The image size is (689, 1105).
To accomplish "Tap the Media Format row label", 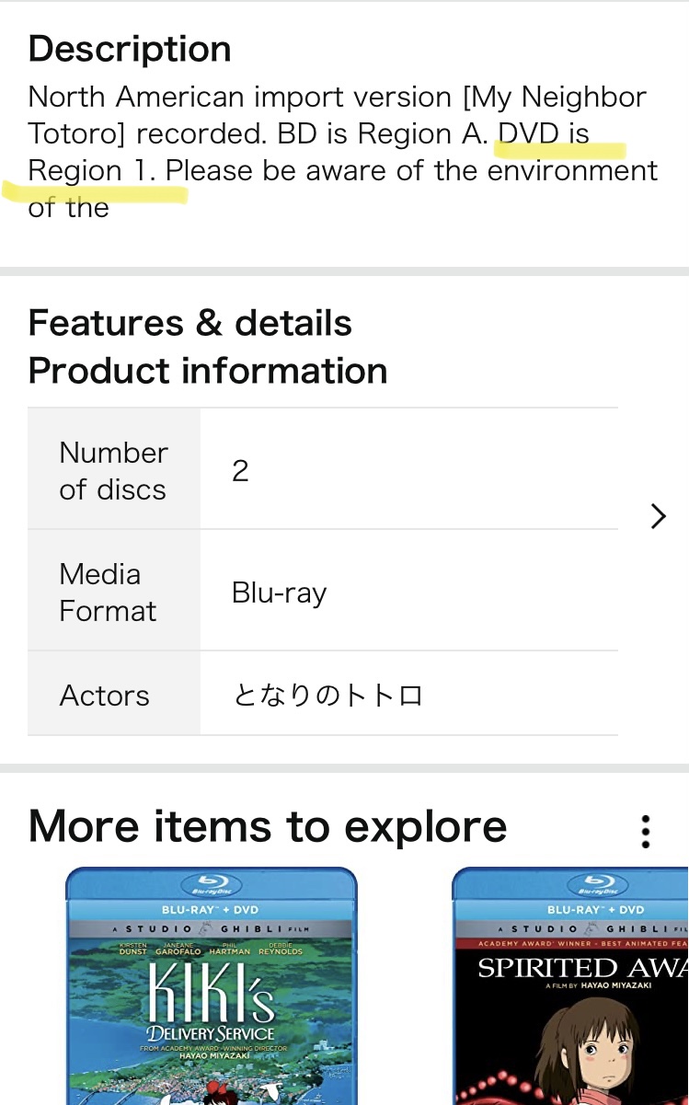I will click(108, 593).
